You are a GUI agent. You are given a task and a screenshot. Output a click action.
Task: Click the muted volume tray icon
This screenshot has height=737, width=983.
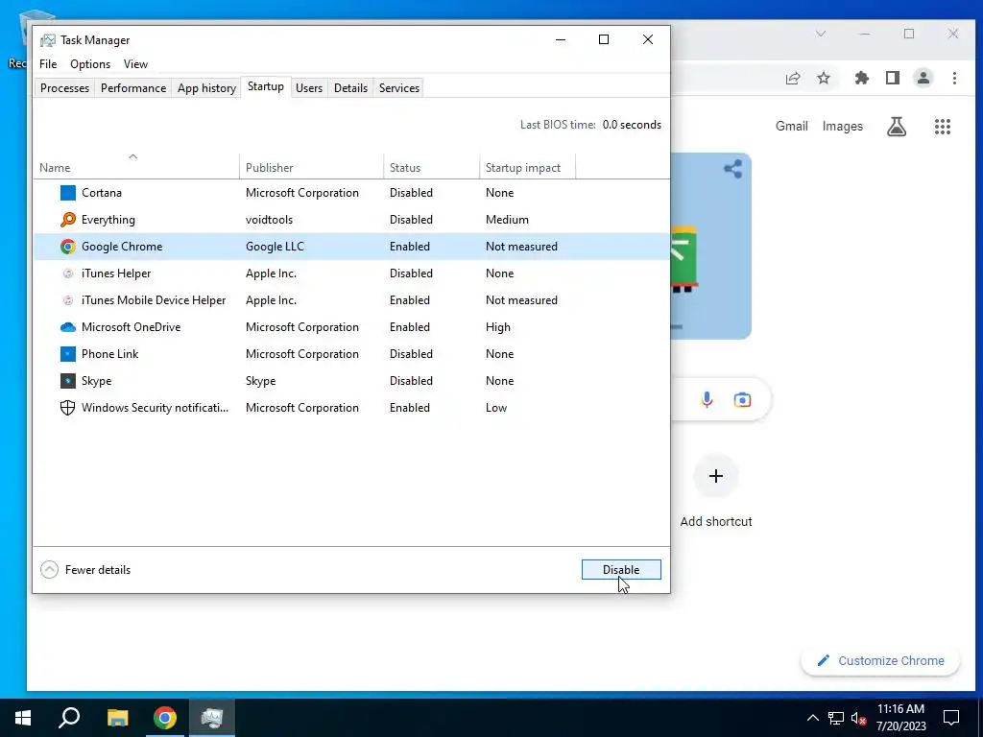click(x=859, y=718)
